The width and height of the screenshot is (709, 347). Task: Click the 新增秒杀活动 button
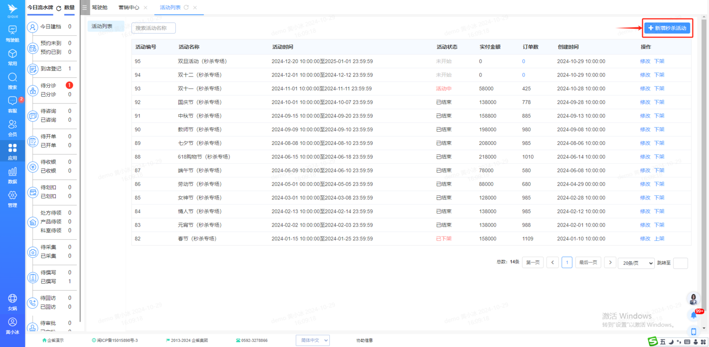[x=667, y=28]
